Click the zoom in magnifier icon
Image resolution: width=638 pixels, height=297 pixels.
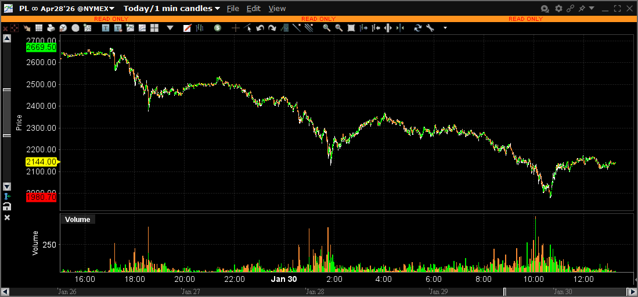(327, 28)
